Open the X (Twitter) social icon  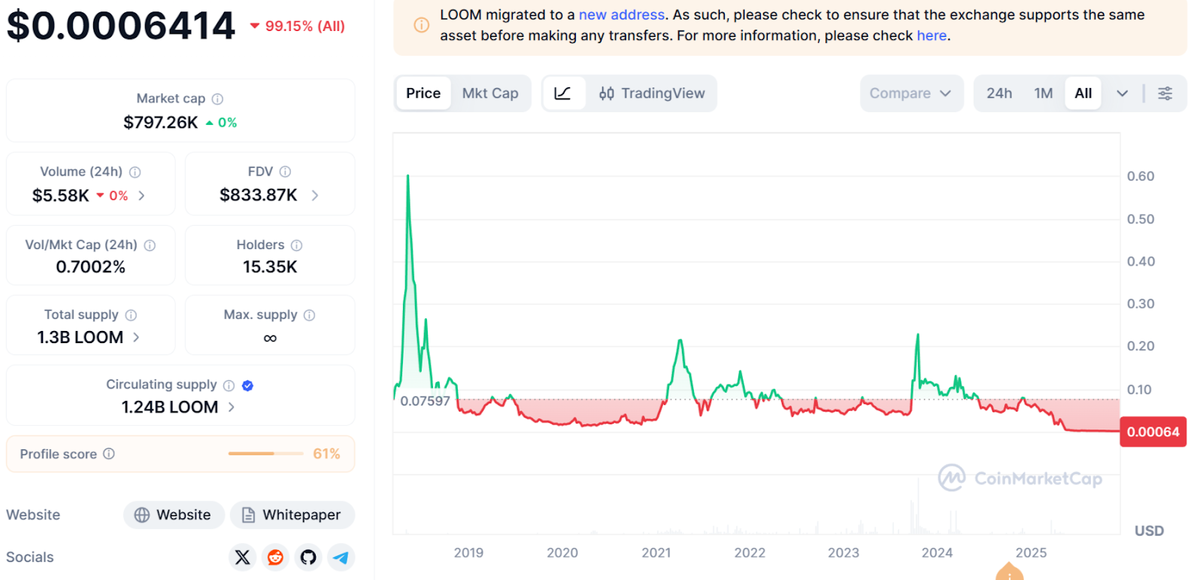click(x=242, y=557)
